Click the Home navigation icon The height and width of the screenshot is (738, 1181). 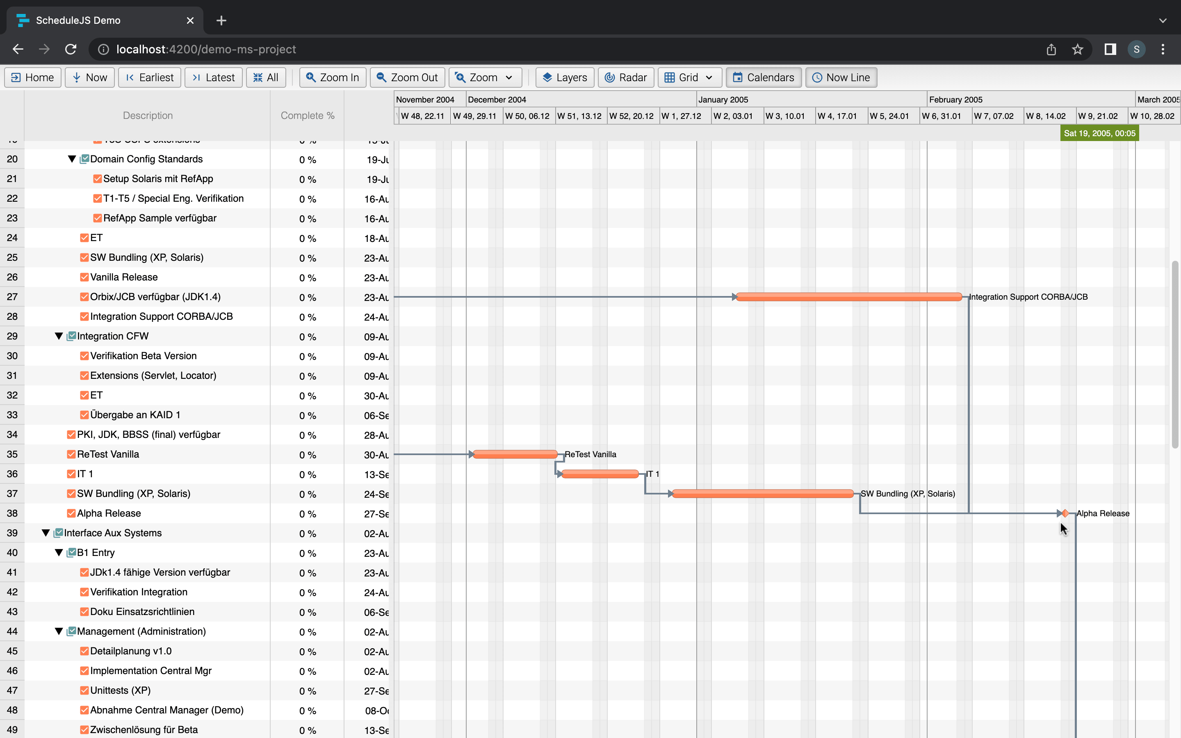(x=16, y=77)
